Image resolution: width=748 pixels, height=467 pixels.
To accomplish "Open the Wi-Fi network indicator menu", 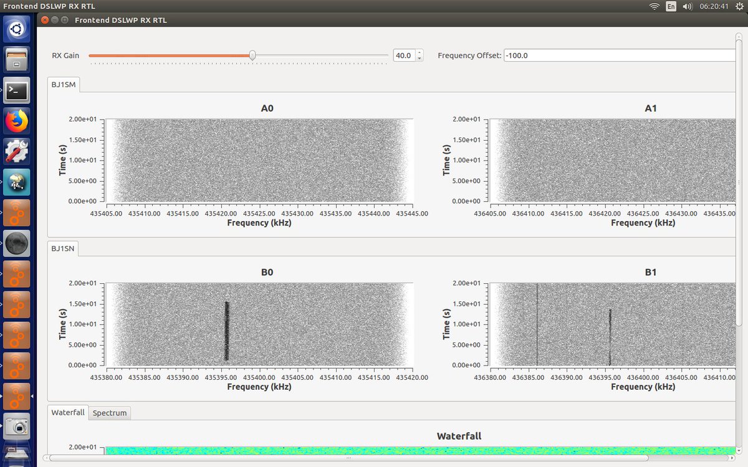I will (x=654, y=6).
